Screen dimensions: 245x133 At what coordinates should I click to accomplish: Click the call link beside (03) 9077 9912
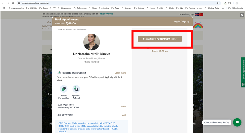[x=124, y=115]
